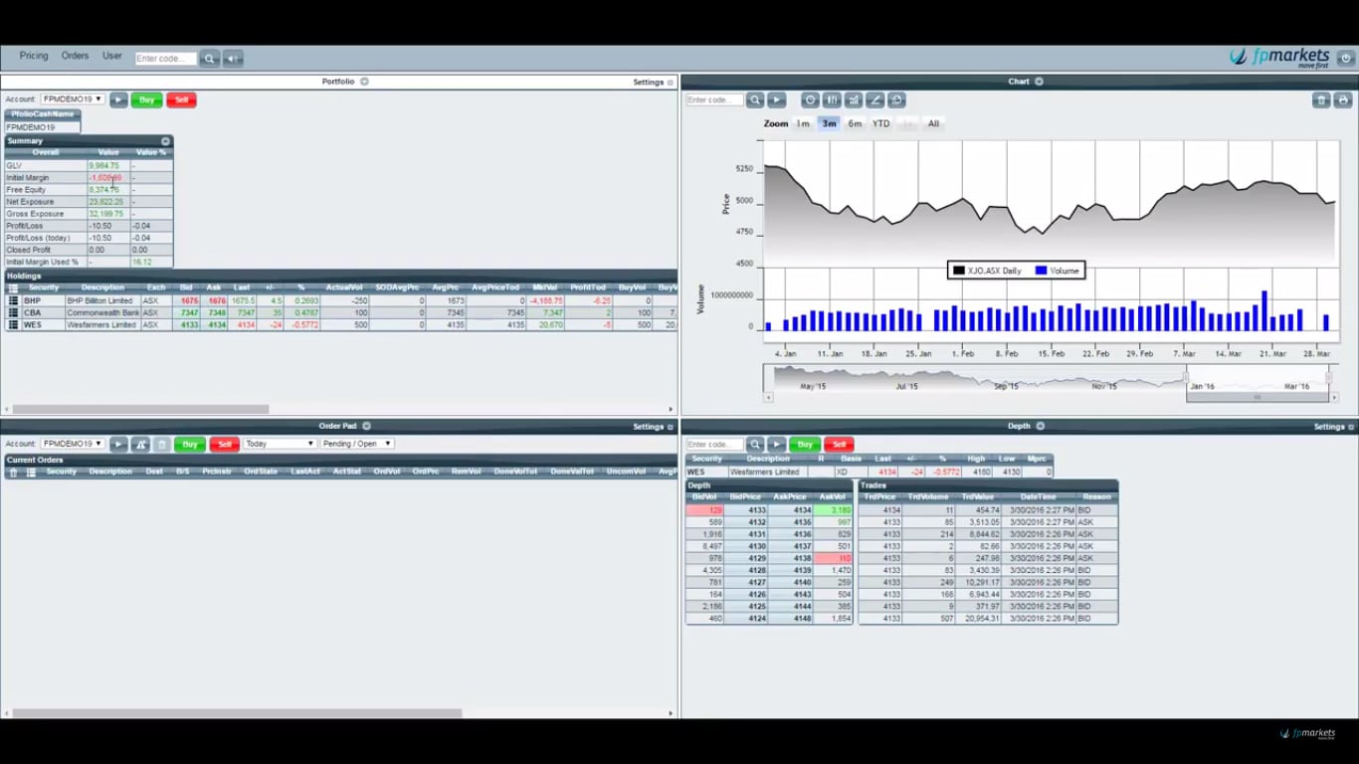Click Chart trash delete icon
1359x764 pixels.
(x=1321, y=100)
